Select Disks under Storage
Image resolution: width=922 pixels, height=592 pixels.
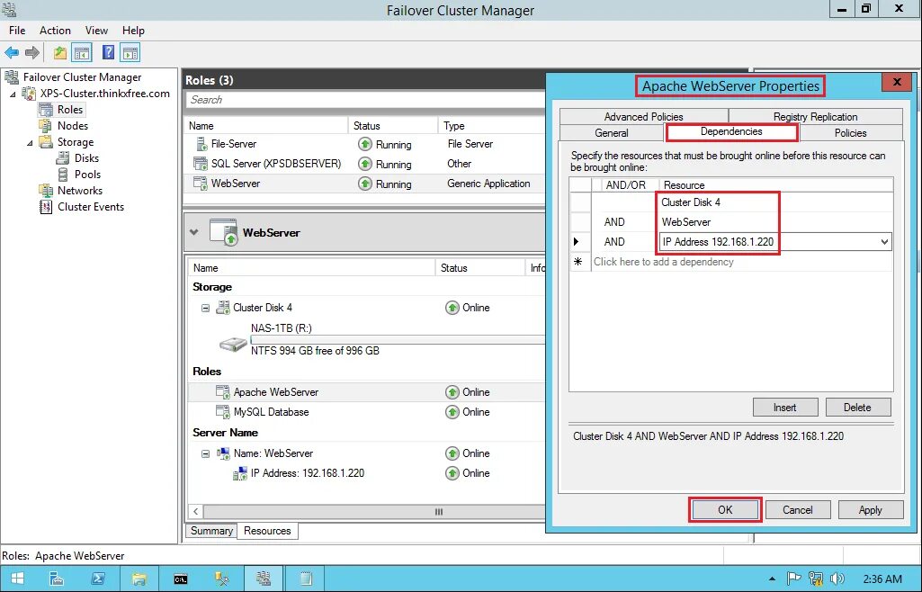(x=86, y=158)
